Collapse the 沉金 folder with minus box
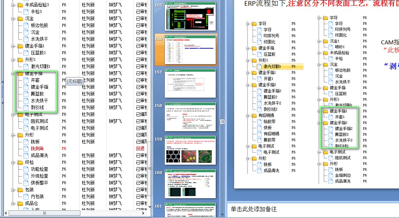The height and width of the screenshot is (218, 399). (13, 18)
